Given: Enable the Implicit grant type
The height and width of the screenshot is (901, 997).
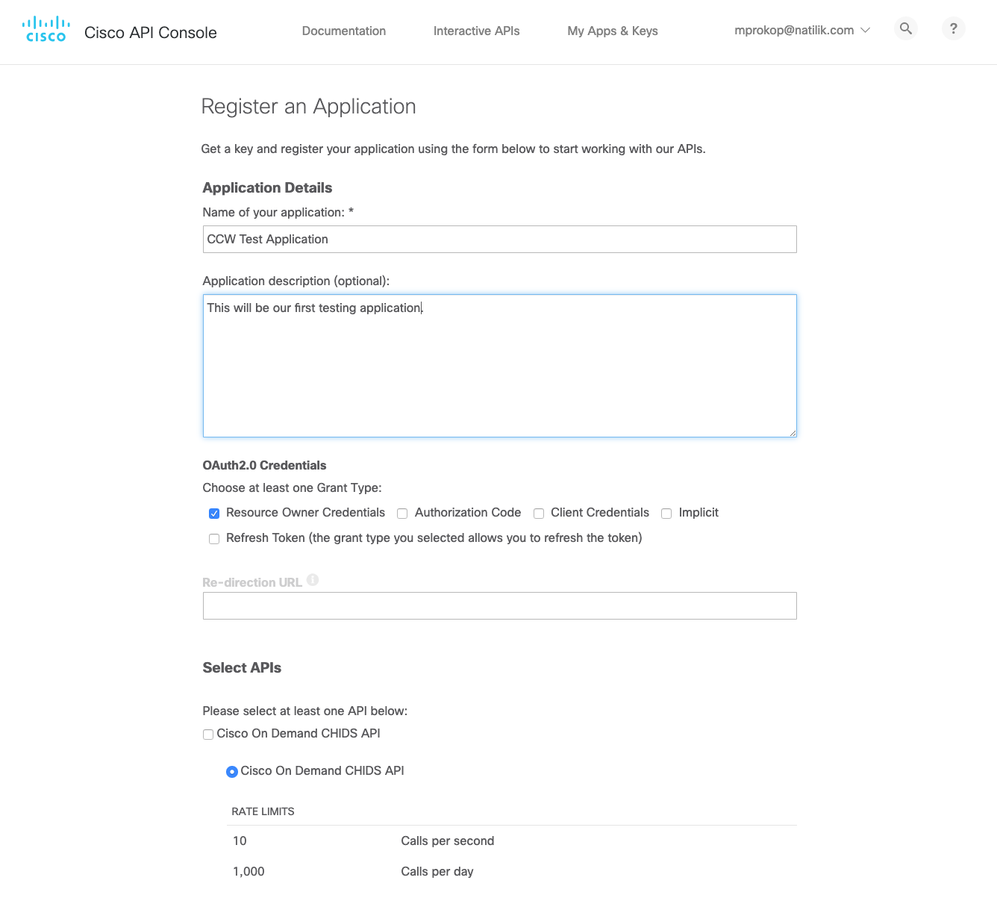Looking at the screenshot, I should 666,514.
